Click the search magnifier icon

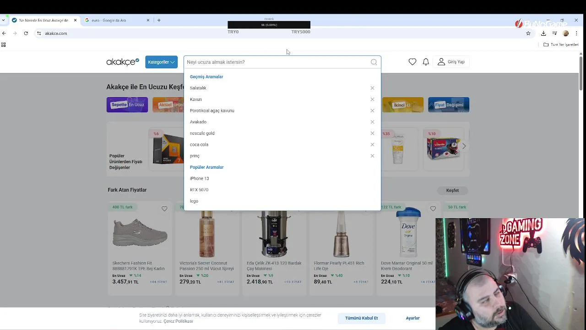click(x=374, y=62)
